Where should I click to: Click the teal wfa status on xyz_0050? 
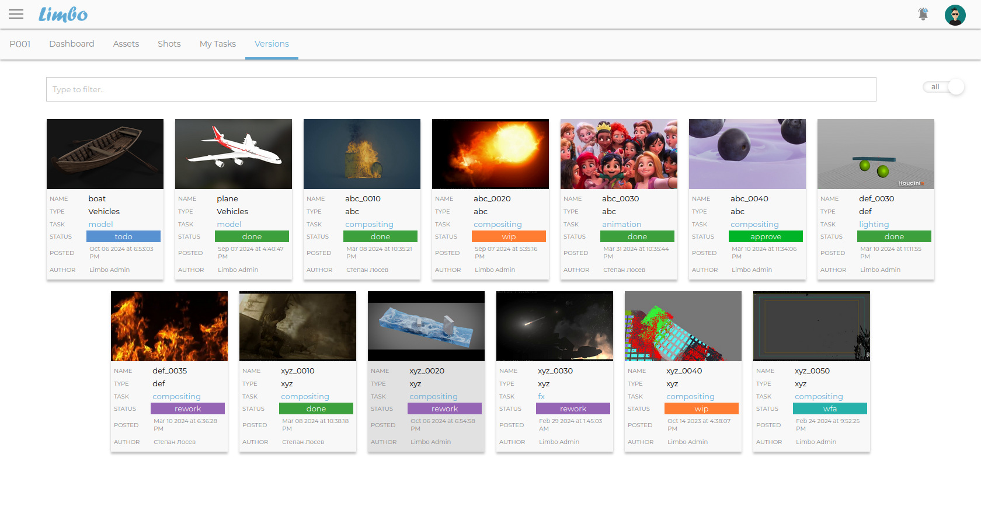point(830,408)
